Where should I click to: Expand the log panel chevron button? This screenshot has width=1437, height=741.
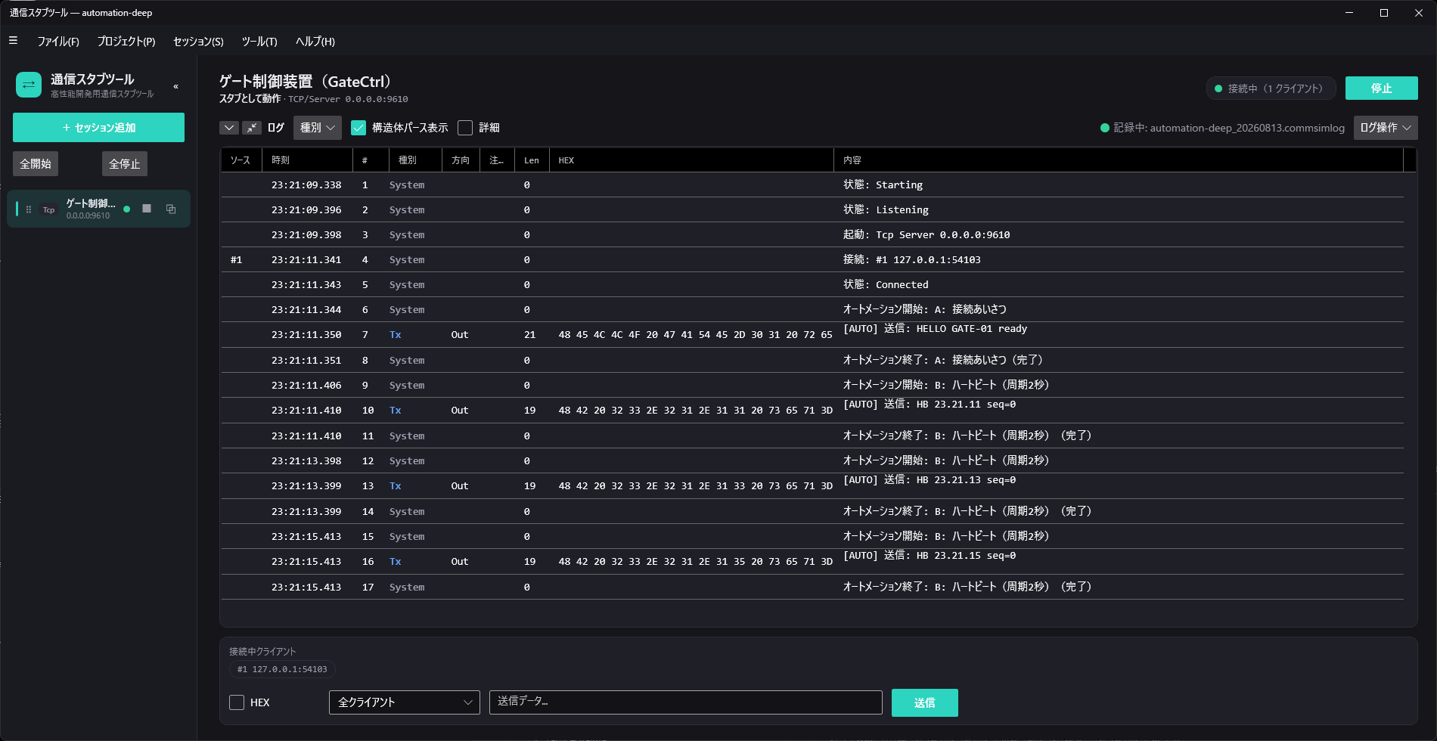(229, 128)
